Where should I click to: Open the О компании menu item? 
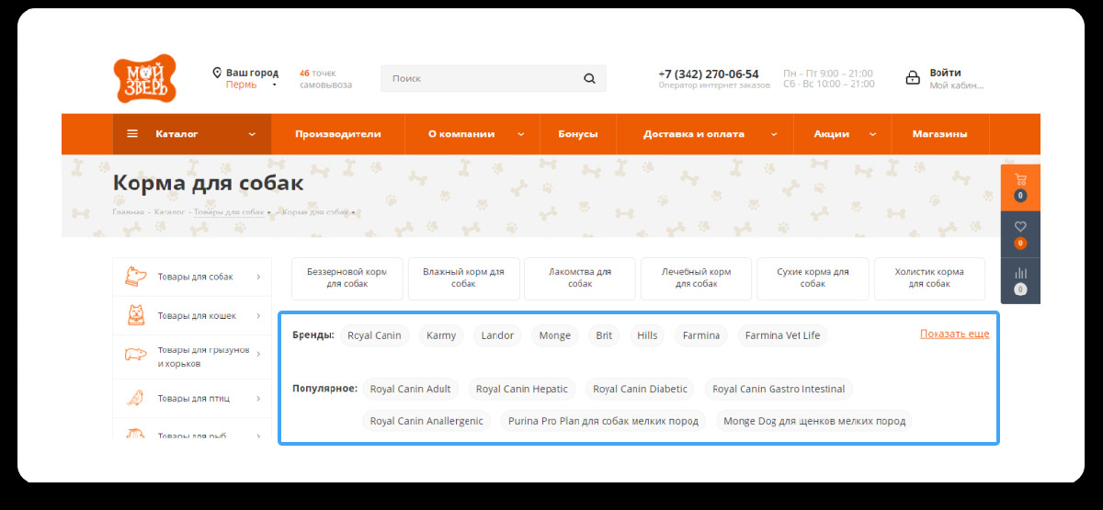pos(472,134)
